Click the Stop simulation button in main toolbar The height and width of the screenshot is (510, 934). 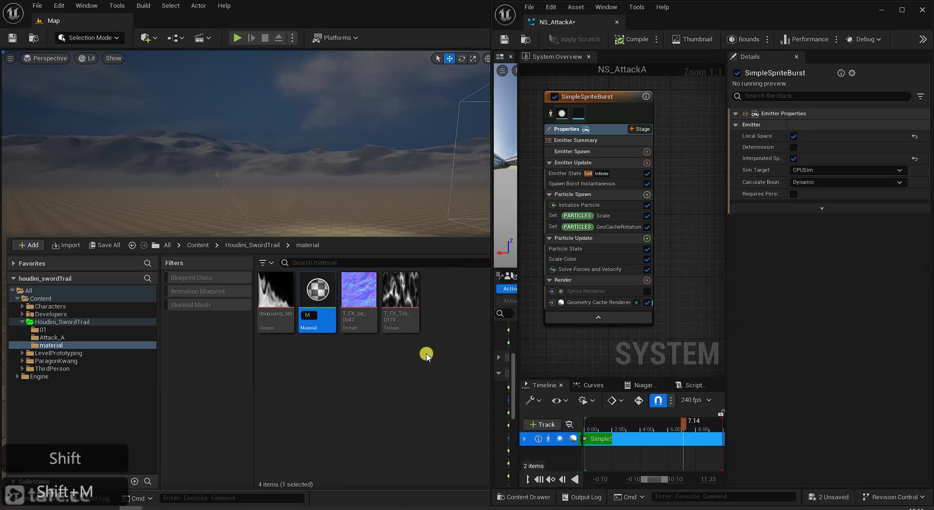pyautogui.click(x=265, y=38)
